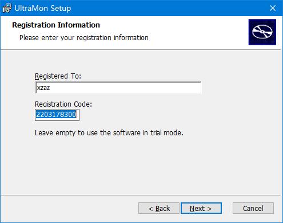Click the Please enter your registration information subtitle
Viewport: 283px width, 223px height.
pos(84,38)
